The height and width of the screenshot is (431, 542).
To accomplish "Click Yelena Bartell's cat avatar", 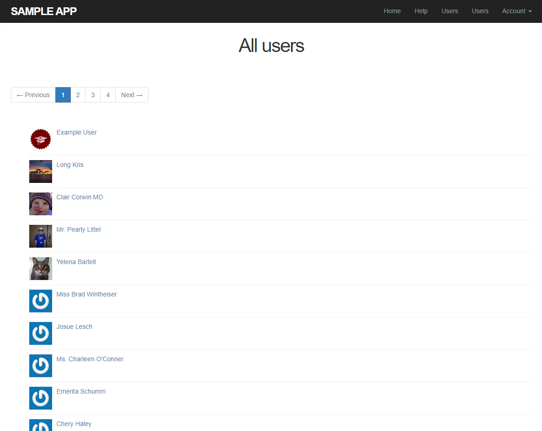I will coord(40,269).
